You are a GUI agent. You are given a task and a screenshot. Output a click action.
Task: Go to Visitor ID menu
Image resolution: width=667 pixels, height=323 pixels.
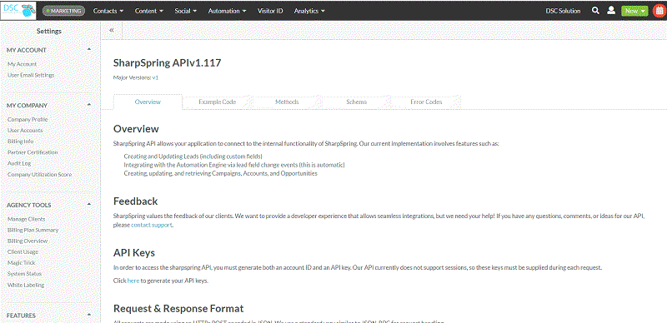tap(270, 11)
